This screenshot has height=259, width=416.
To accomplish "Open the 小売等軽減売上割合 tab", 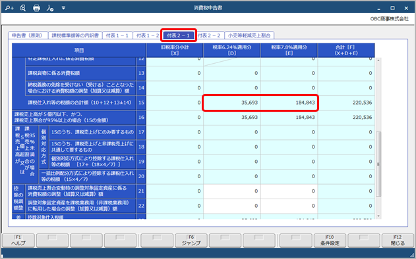I will 249,35.
